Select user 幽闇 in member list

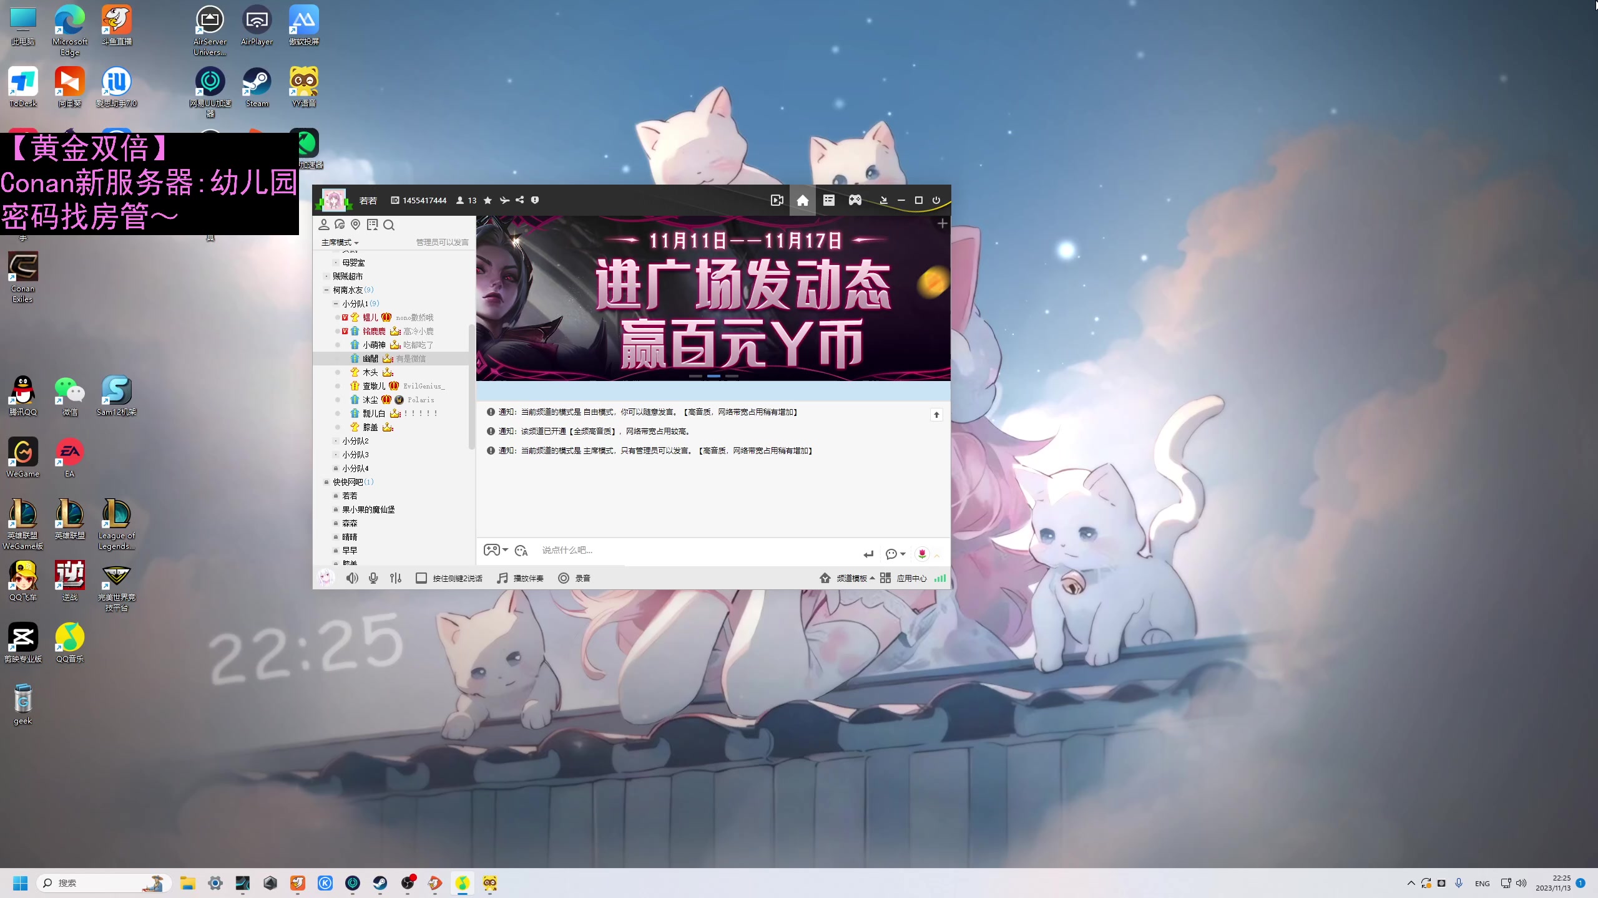(x=370, y=359)
